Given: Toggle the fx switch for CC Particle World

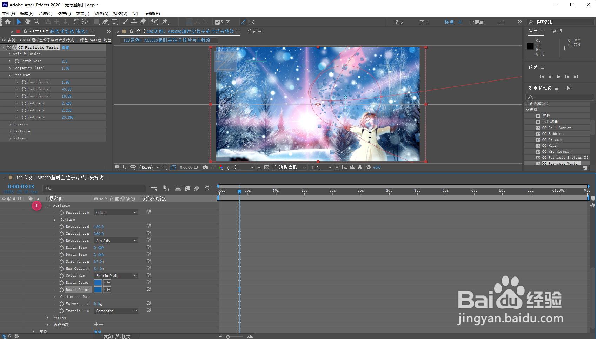Looking at the screenshot, I should pyautogui.click(x=9, y=47).
